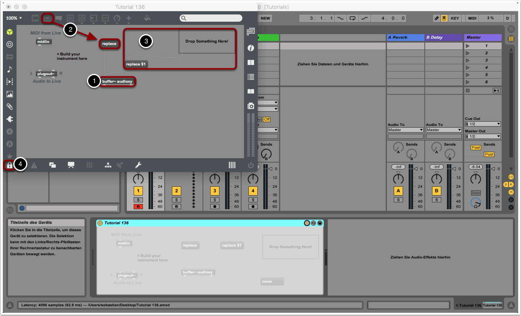Select the A Reverb track header
The image size is (521, 316).
[405, 37]
